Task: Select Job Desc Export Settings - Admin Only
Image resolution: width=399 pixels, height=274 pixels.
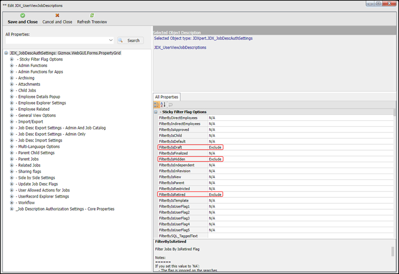Action: tap(52, 134)
